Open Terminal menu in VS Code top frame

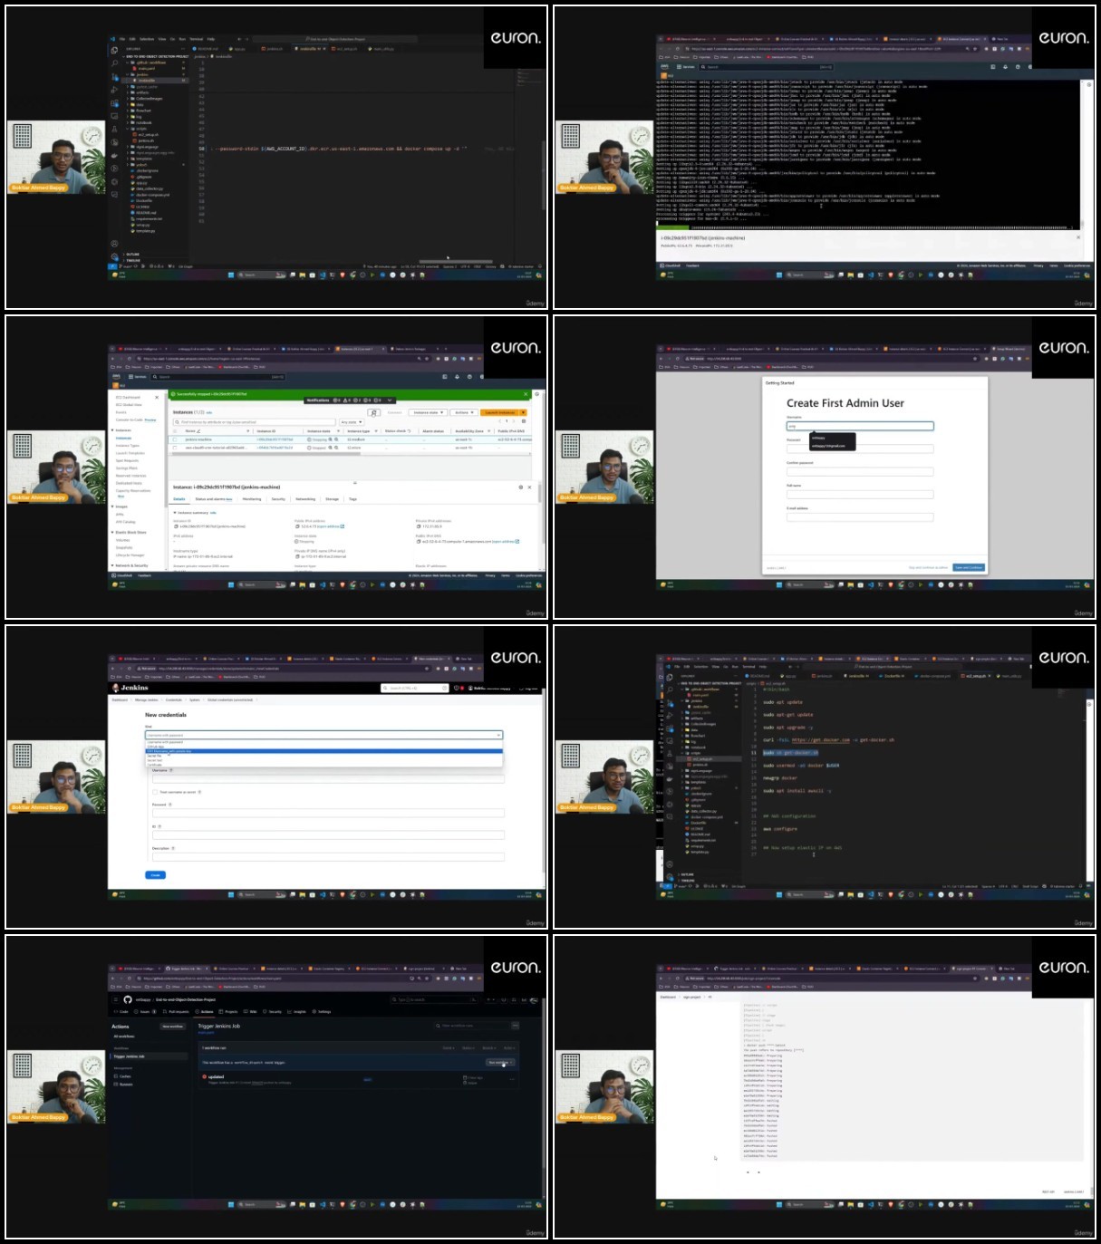point(196,39)
